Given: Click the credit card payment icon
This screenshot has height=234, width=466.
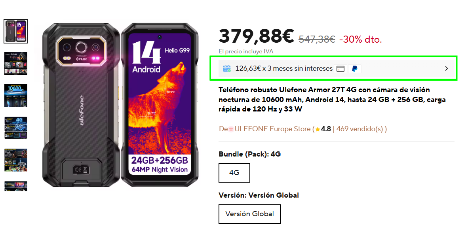Looking at the screenshot, I should coord(340,69).
